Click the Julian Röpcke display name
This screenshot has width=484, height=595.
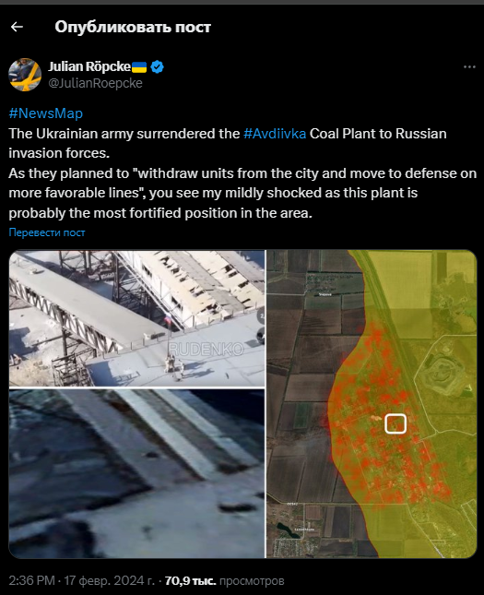pyautogui.click(x=89, y=66)
